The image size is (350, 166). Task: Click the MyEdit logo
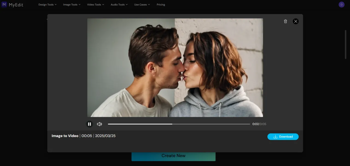coord(13,5)
